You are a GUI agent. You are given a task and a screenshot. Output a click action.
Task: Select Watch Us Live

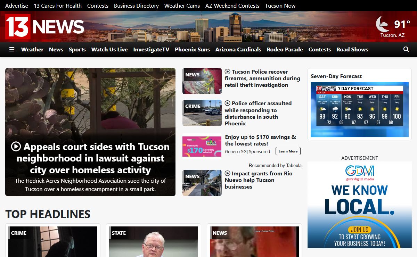(109, 49)
